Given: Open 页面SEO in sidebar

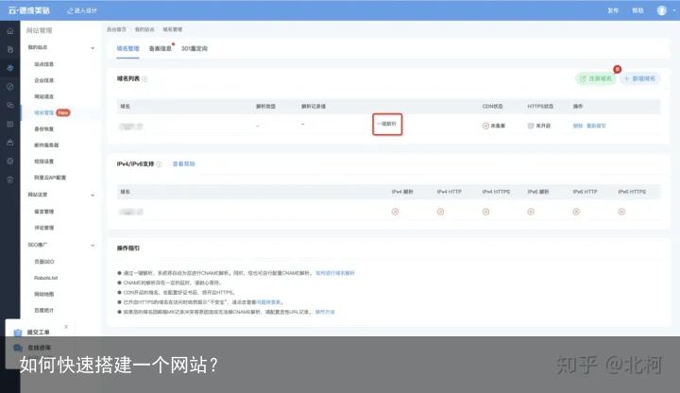Looking at the screenshot, I should (x=43, y=262).
